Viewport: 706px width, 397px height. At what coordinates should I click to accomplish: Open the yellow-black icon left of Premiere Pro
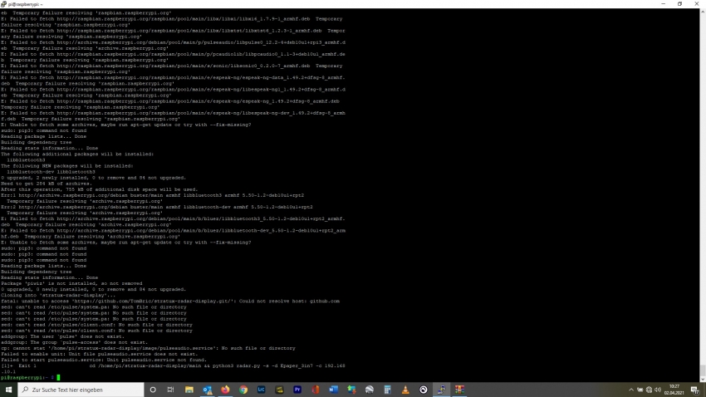point(279,390)
